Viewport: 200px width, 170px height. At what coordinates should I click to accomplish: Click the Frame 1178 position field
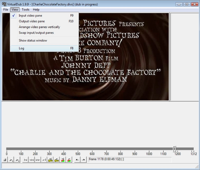coord(130,159)
